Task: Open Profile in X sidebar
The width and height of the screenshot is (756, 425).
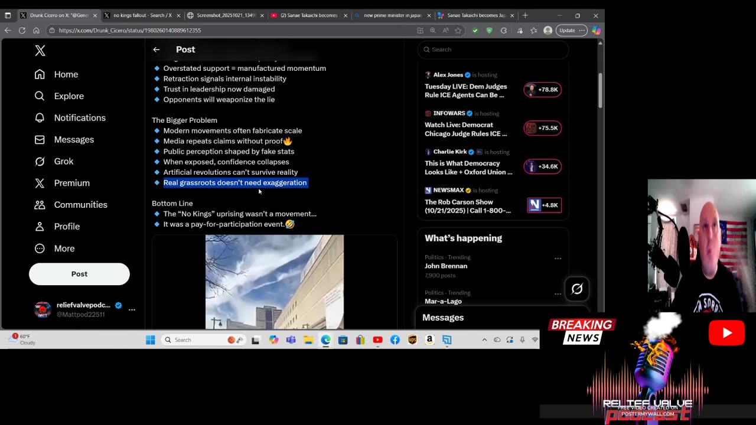Action: 57,227
